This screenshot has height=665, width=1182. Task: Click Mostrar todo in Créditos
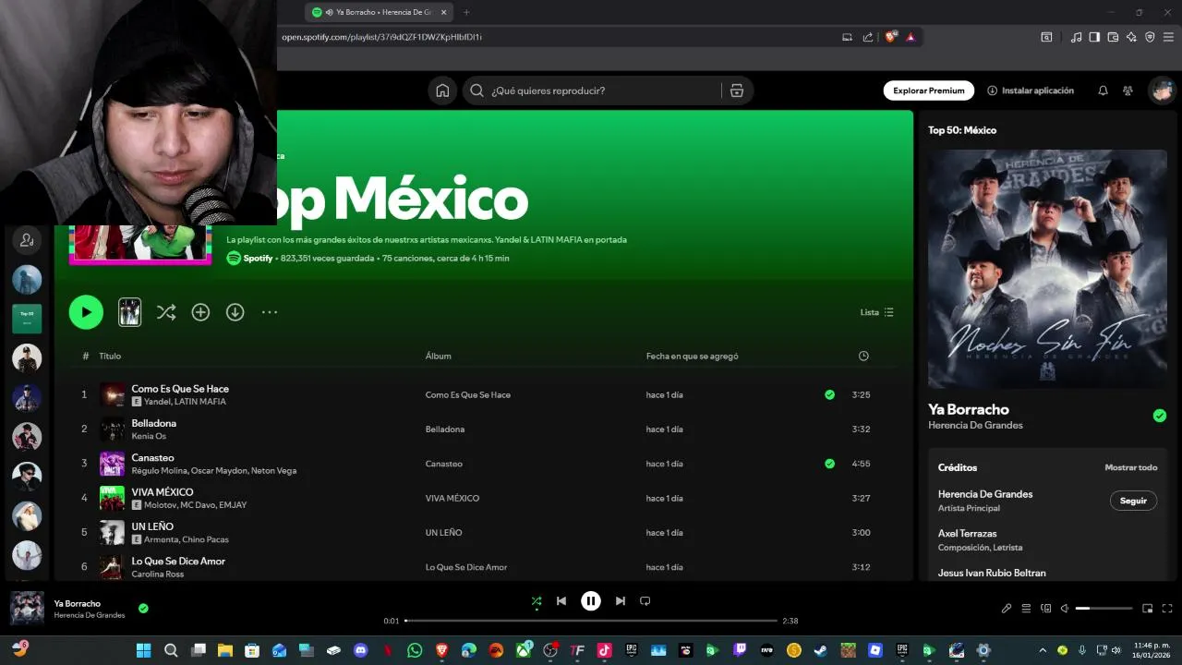click(x=1131, y=467)
